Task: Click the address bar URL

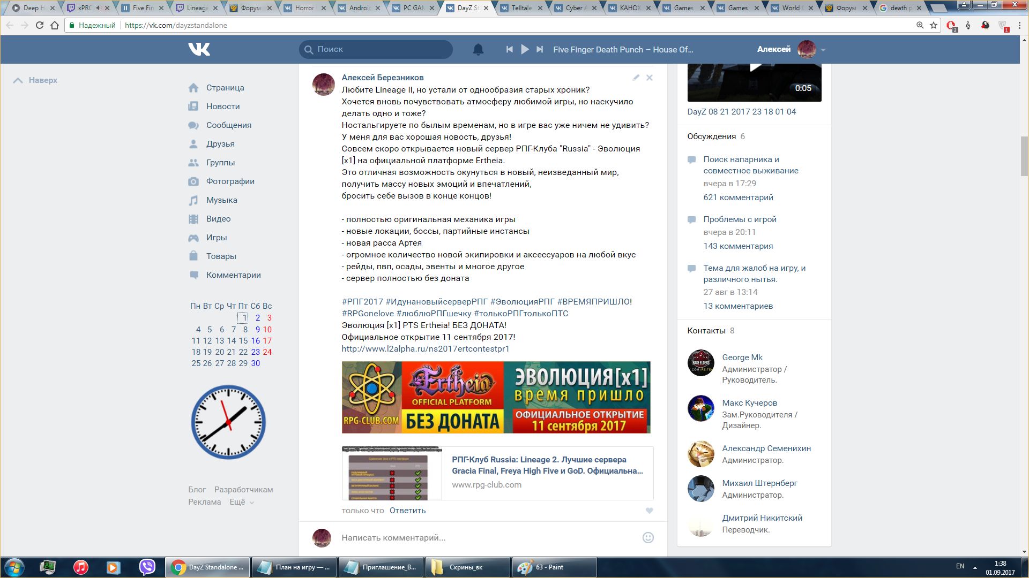Action: 176,25
